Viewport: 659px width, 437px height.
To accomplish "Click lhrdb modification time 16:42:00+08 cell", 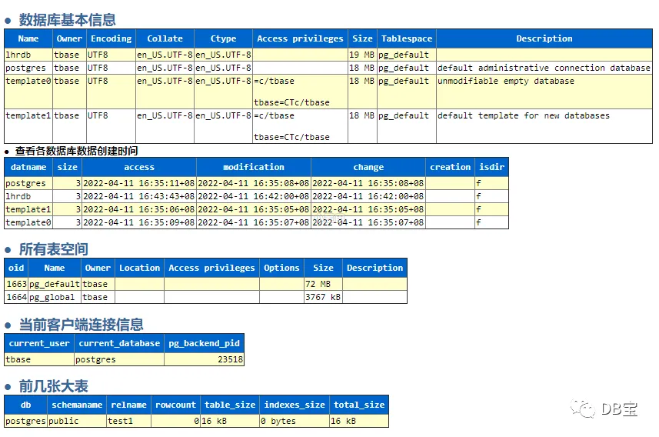I will 254,196.
